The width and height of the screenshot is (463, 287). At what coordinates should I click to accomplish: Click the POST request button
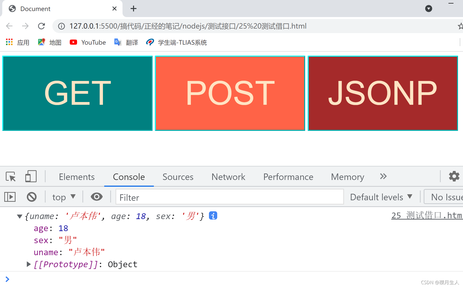click(230, 93)
